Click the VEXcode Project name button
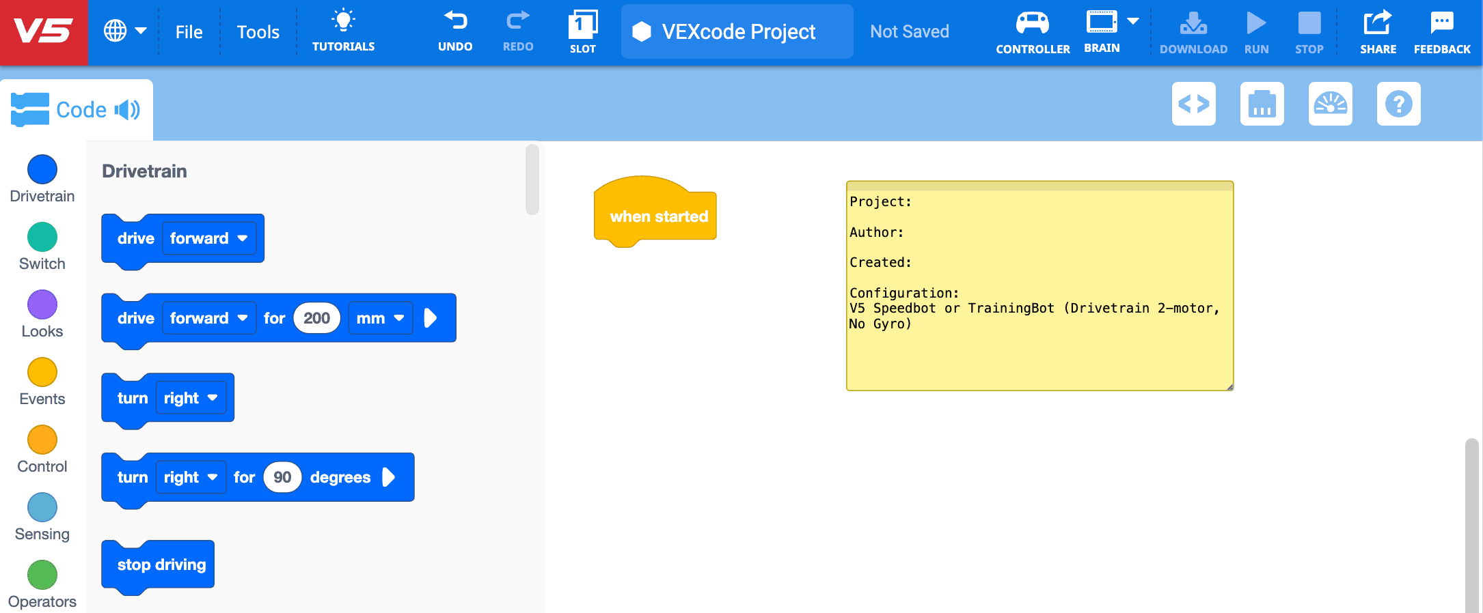The height and width of the screenshot is (613, 1483). 737,32
